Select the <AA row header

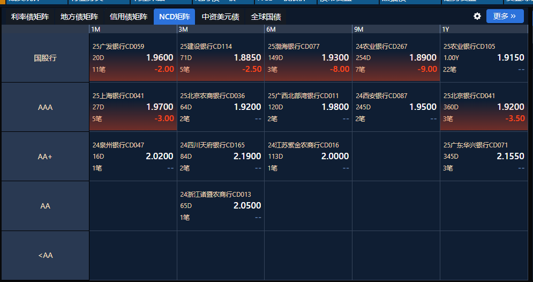45,255
